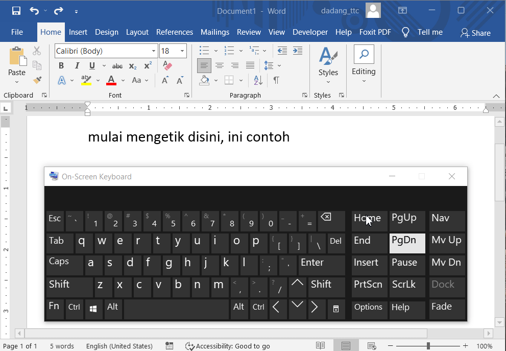
Task: Click the Sort icon in Paragraph group
Action: click(257, 80)
